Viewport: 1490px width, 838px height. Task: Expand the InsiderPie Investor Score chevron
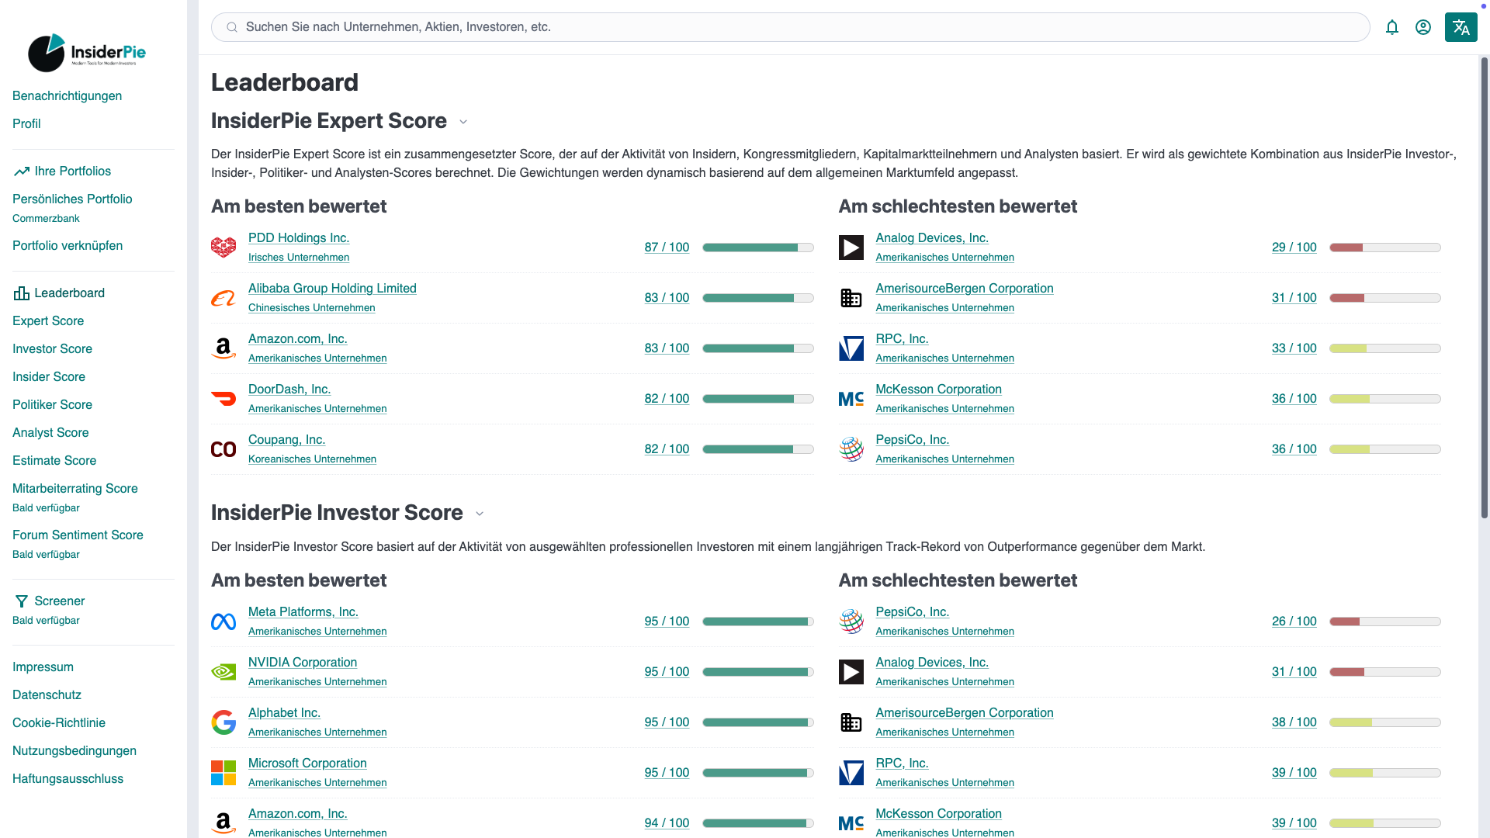coord(480,514)
